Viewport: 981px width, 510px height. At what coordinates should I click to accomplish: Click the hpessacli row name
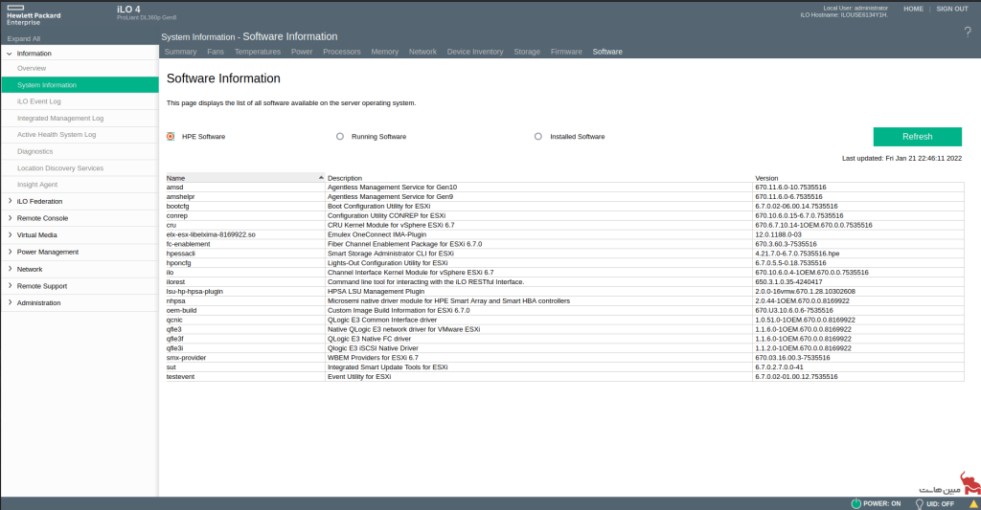point(181,254)
